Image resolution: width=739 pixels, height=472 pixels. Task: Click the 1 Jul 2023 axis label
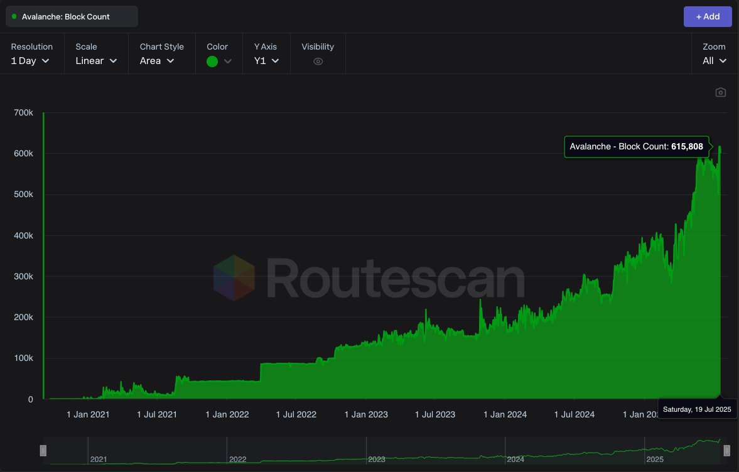click(435, 414)
